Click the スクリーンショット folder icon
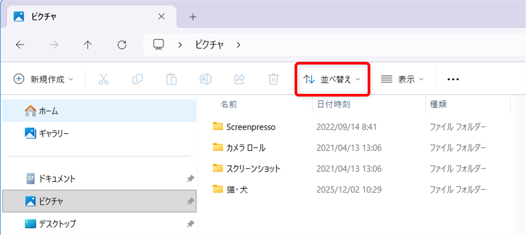Screen dimensions: 526x235 click(x=218, y=168)
